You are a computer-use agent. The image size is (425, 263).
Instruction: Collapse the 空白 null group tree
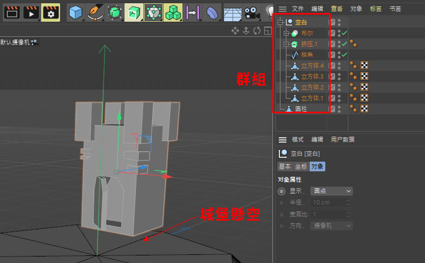click(x=280, y=22)
